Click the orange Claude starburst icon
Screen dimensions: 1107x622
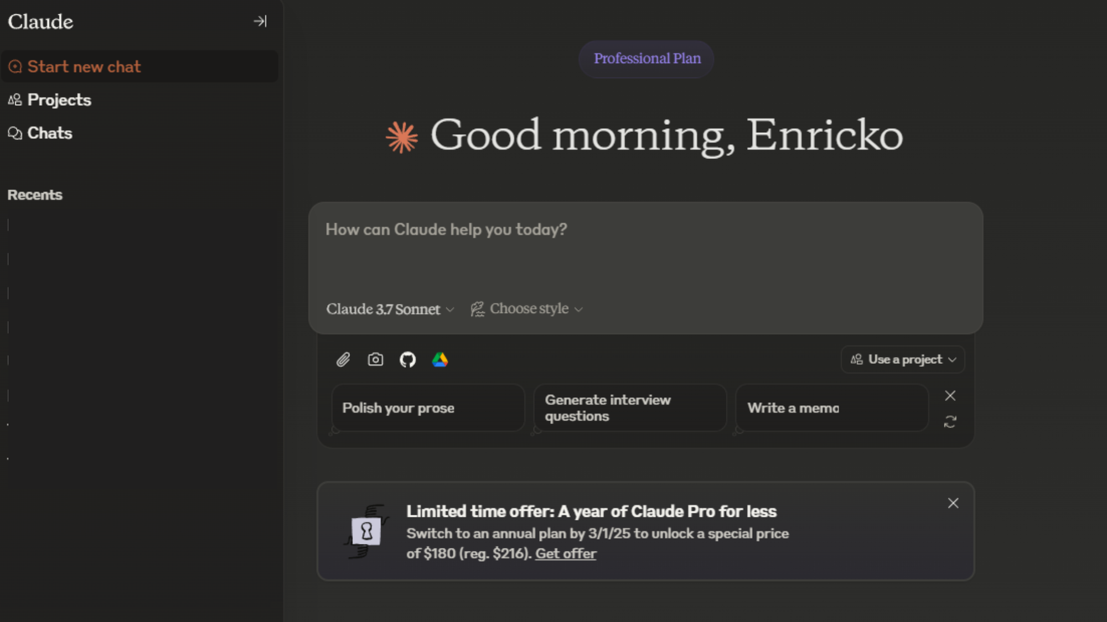[402, 137]
